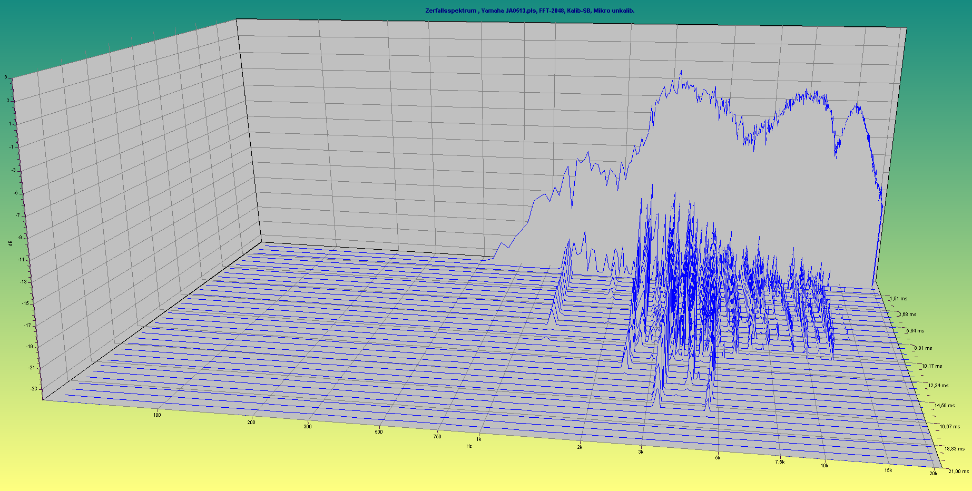Pick the 3k frequency axis label

641,452
